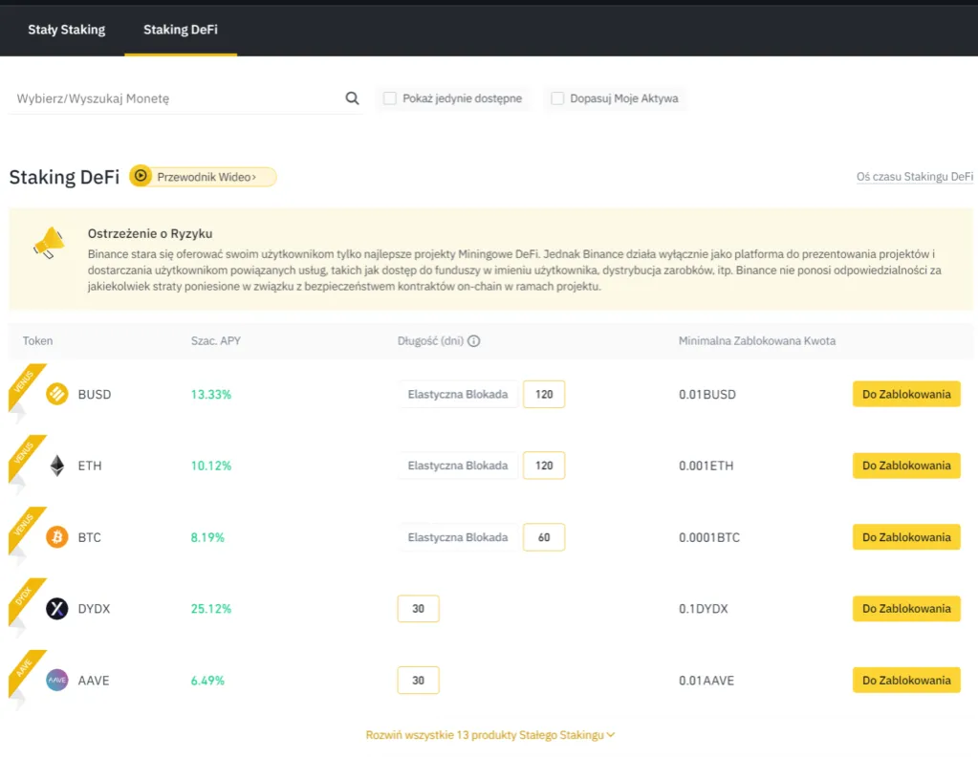The height and width of the screenshot is (759, 978).
Task: Click the Szac. APY column header
Action: tap(216, 341)
